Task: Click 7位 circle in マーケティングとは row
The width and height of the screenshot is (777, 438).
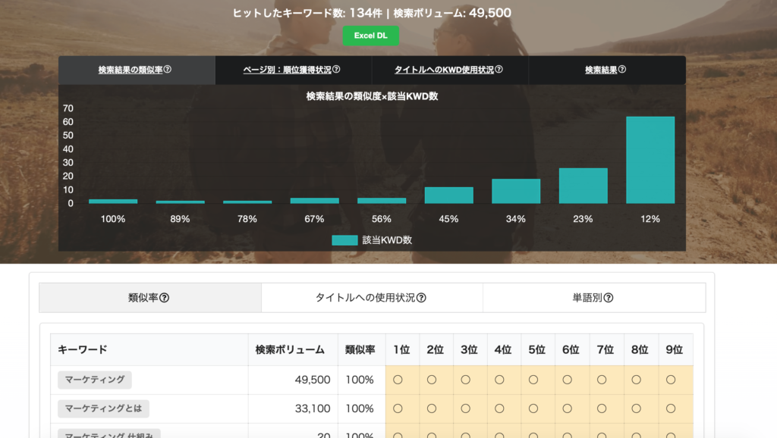Action: (x=602, y=408)
